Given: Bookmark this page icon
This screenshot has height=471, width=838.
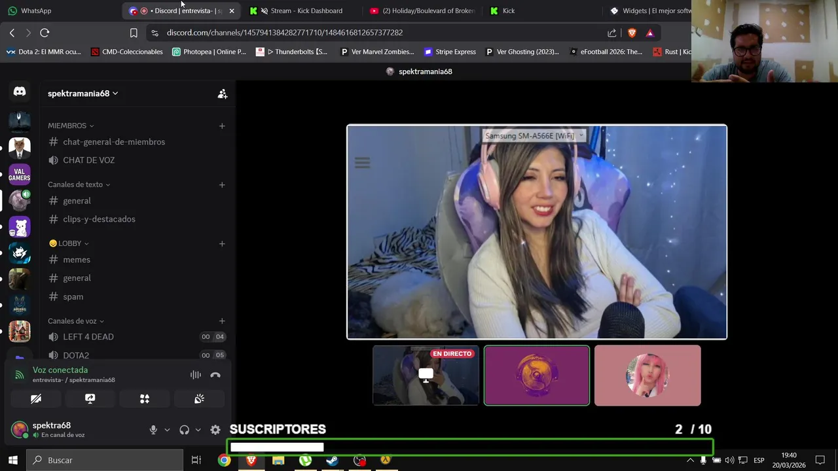Looking at the screenshot, I should click(x=134, y=33).
